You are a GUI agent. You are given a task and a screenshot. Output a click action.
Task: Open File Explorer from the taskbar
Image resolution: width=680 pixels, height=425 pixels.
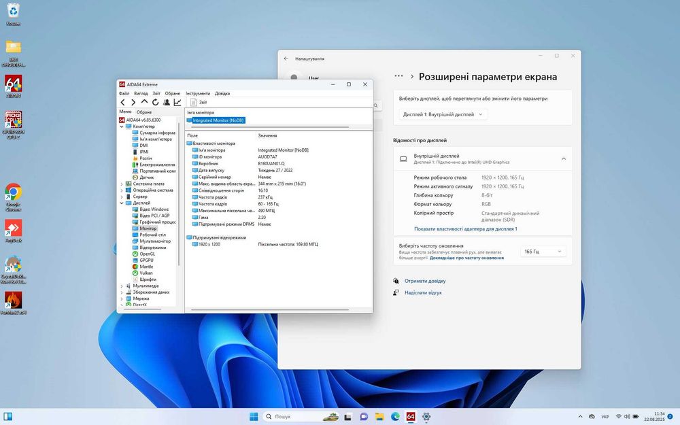(x=379, y=417)
